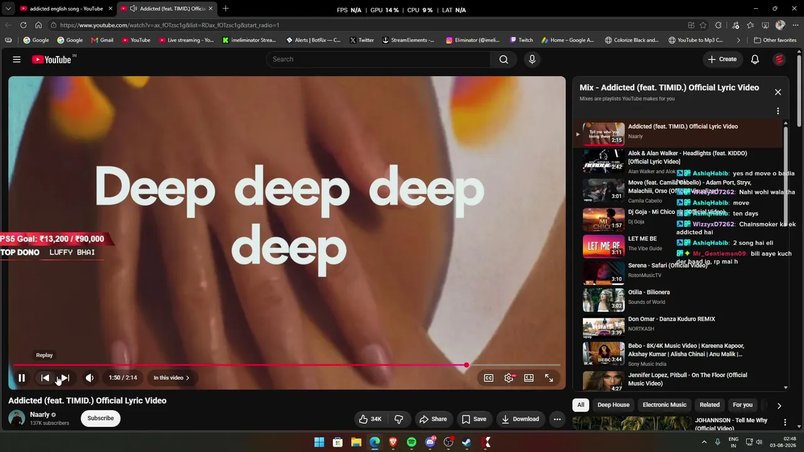Screen dimensions: 804x452
Task: Open the Twitch bookmark
Action: (x=521, y=40)
